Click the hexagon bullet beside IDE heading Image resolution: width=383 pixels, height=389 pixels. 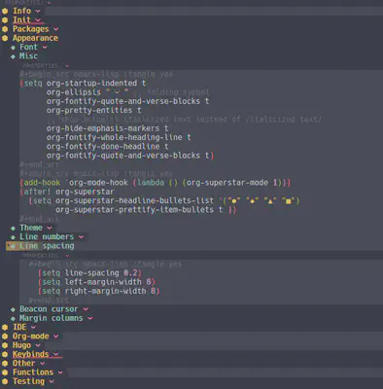click(x=5, y=328)
